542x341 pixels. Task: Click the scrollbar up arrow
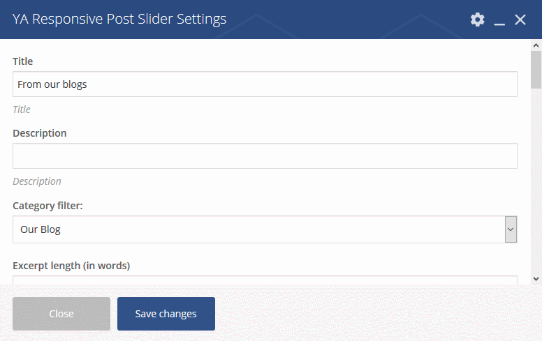pyautogui.click(x=536, y=45)
